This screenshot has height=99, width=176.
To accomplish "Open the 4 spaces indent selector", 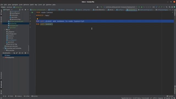I will (x=160, y=98).
